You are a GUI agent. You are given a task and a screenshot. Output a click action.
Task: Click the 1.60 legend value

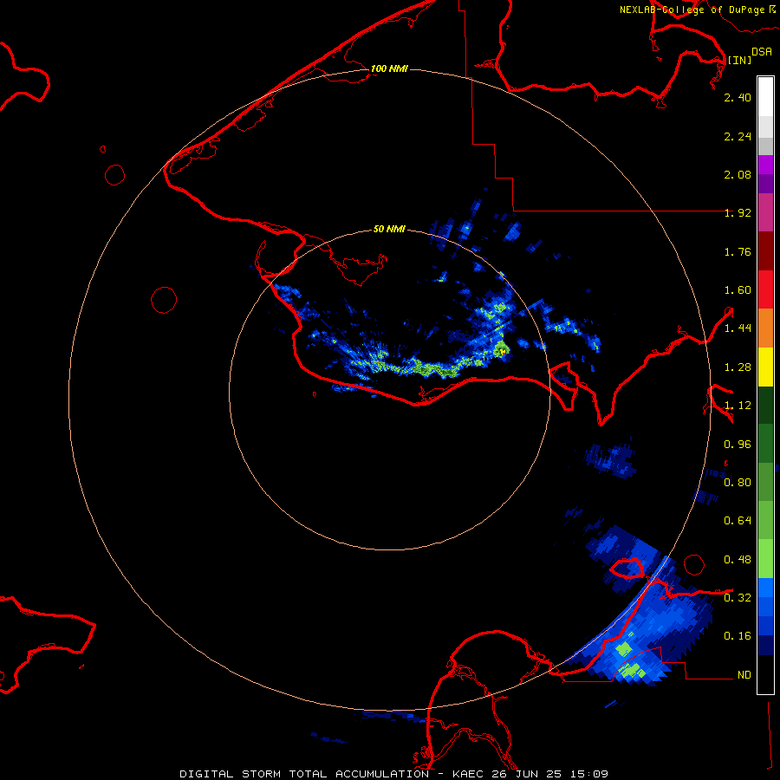point(738,290)
